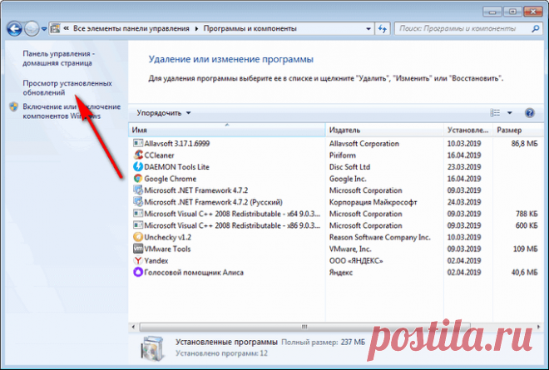The width and height of the screenshot is (549, 370).
Task: Click the 'VMware Tools' name text
Action: pyautogui.click(x=167, y=249)
